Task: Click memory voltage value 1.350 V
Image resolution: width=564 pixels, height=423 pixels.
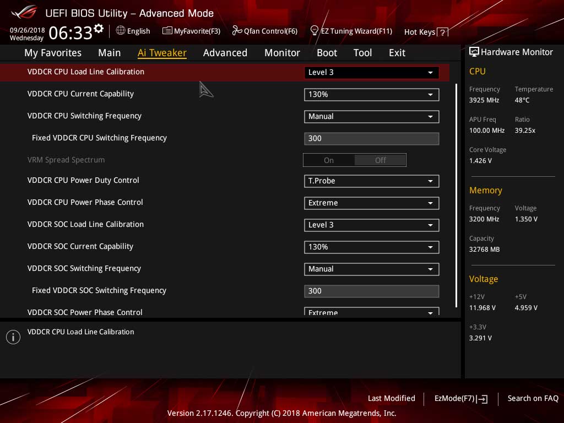Action: pos(526,219)
